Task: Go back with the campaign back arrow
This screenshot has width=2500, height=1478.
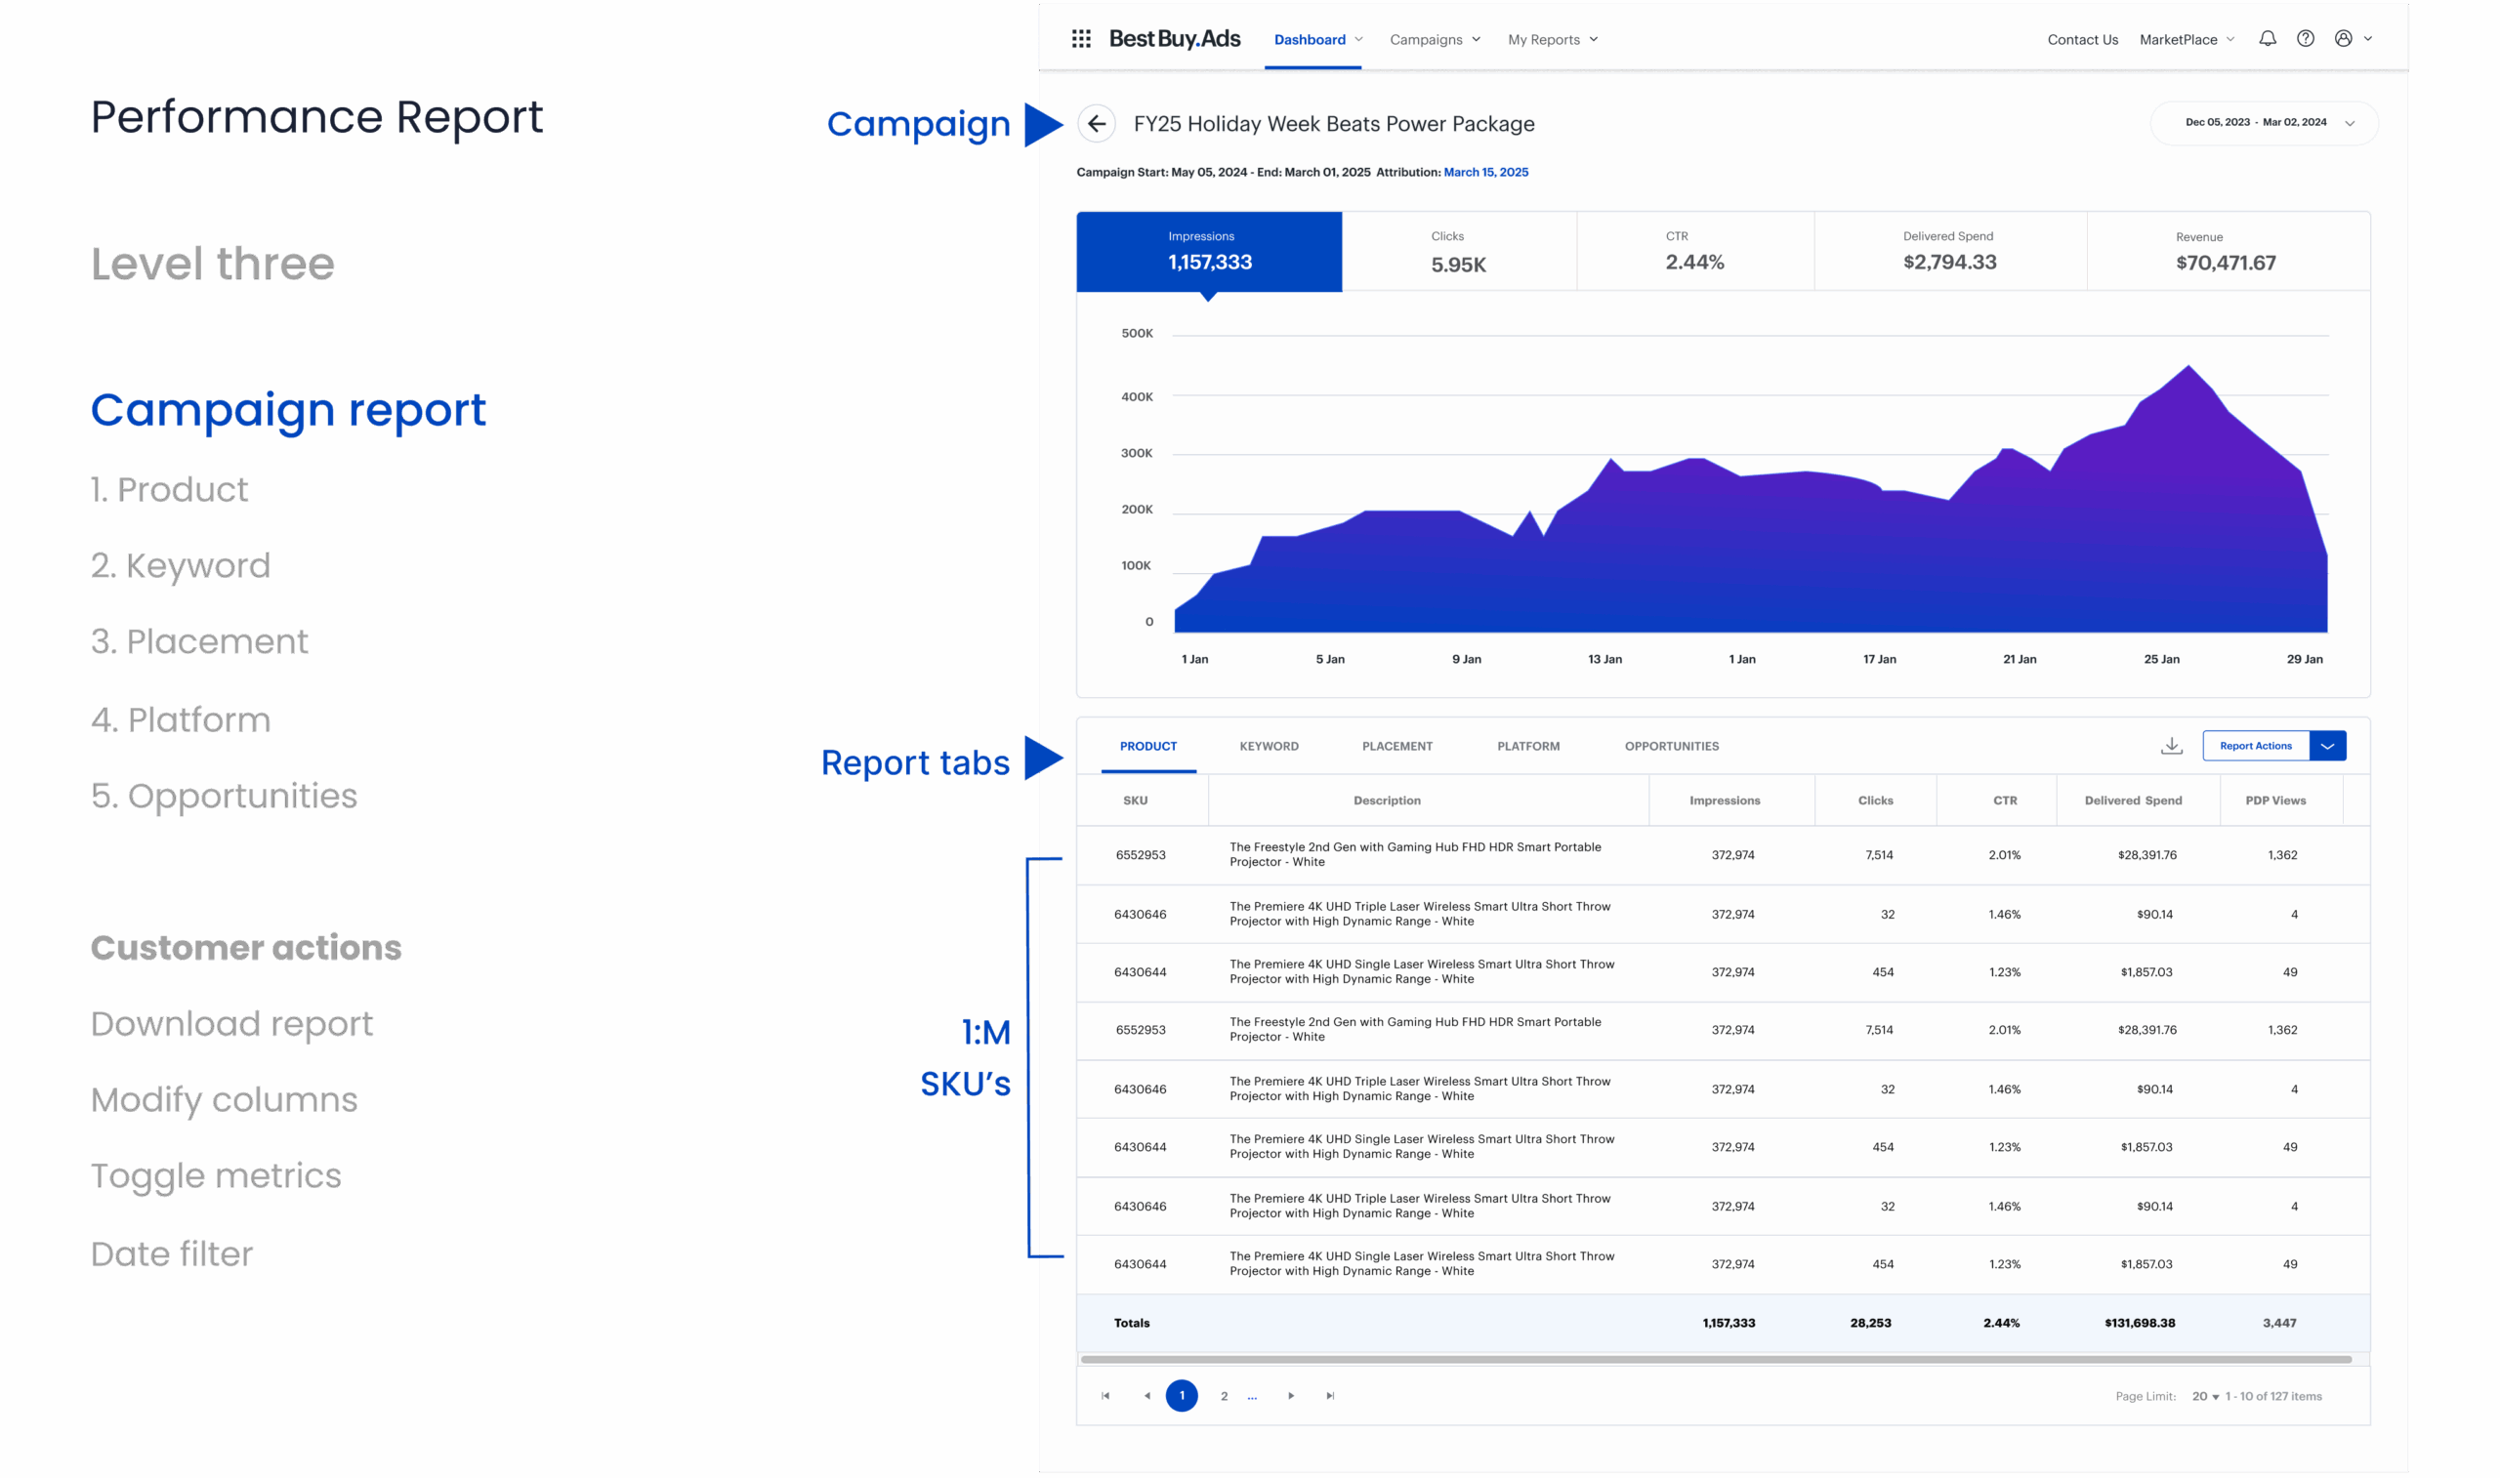Action: pos(1096,124)
